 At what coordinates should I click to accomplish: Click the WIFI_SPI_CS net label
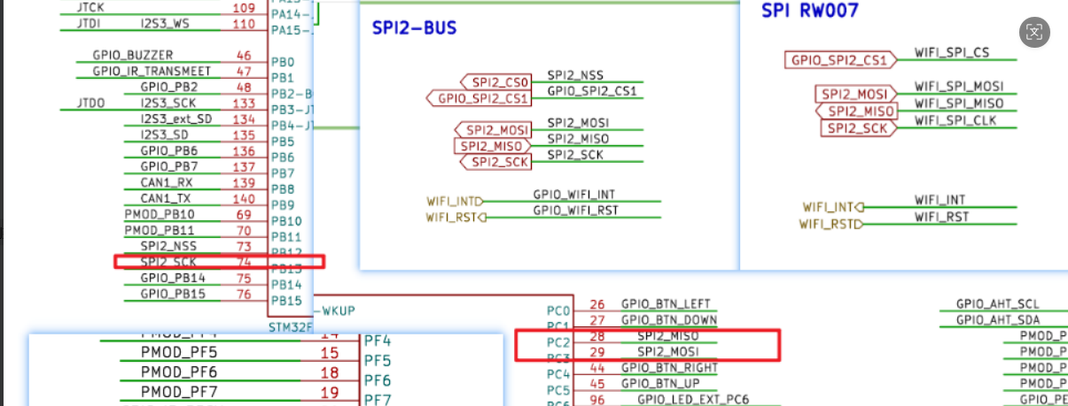952,53
